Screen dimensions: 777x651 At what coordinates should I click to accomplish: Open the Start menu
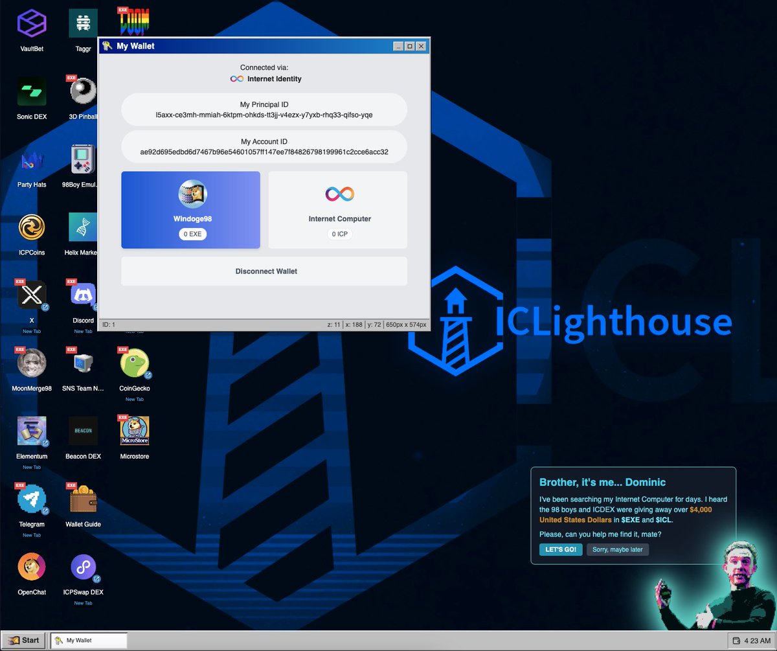click(x=24, y=640)
